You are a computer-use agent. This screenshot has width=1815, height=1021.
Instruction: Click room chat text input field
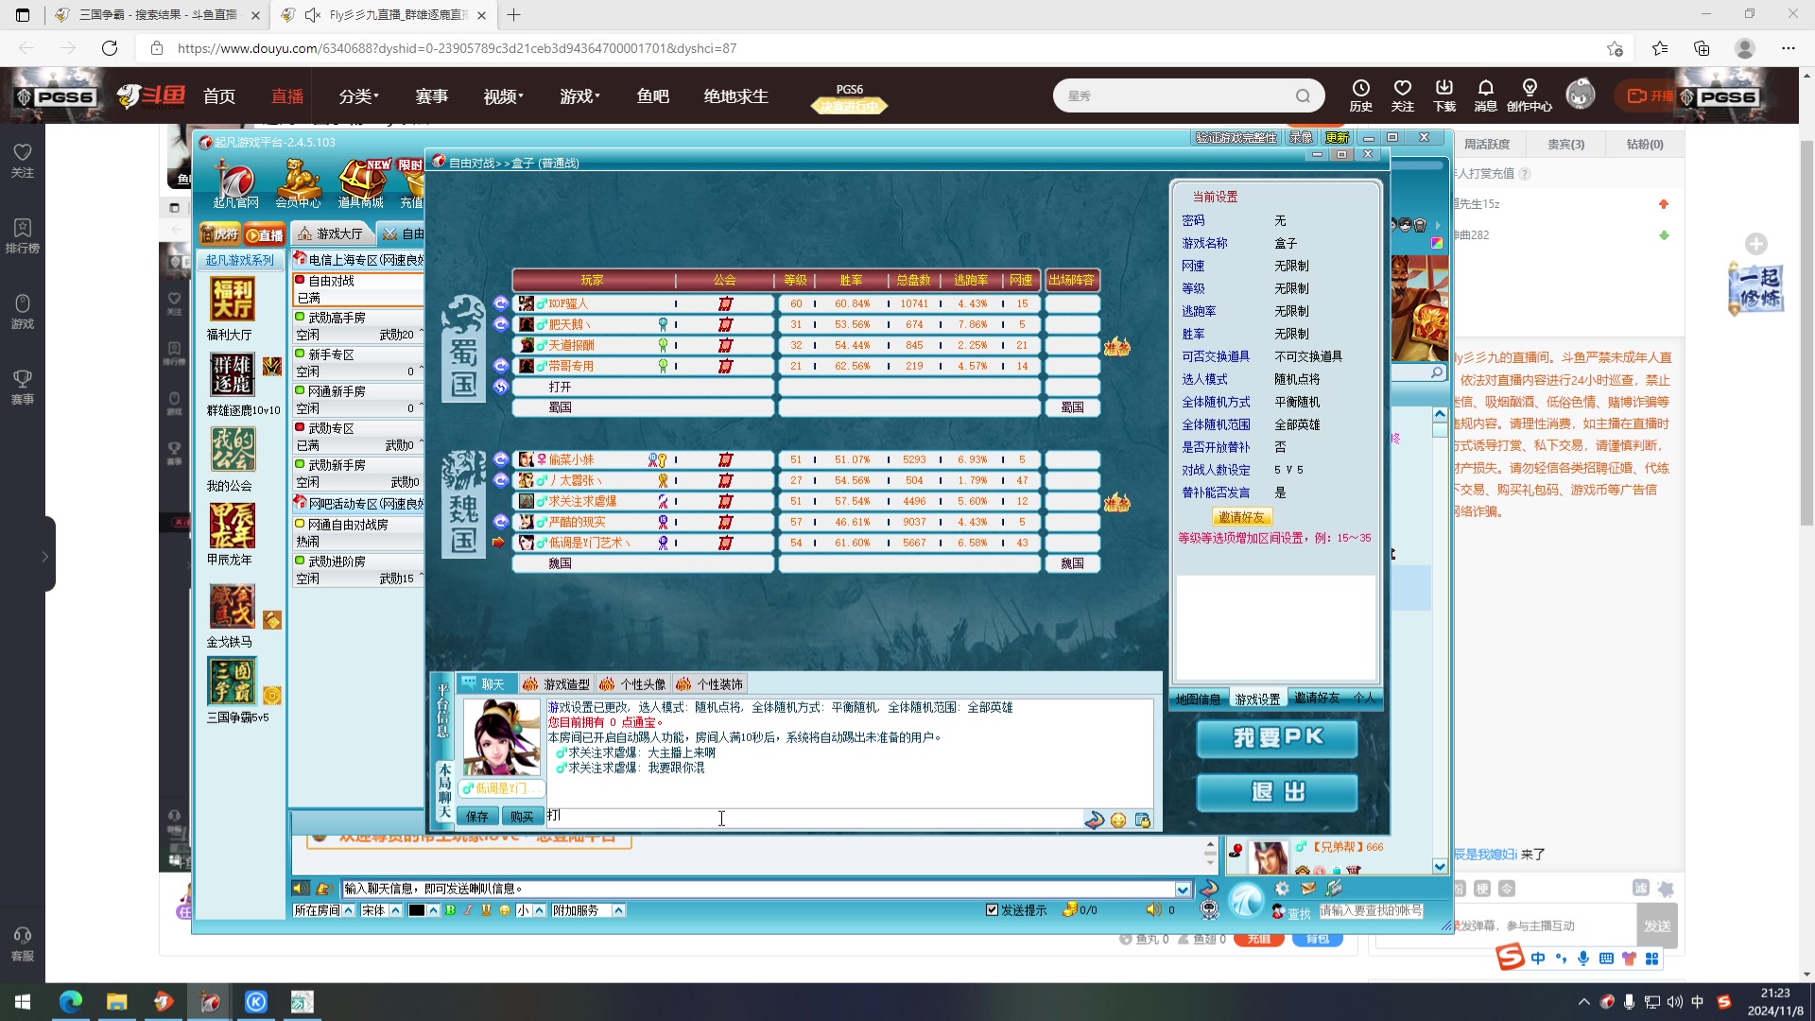pos(813,817)
